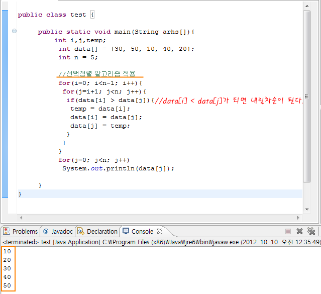This screenshot has height=294, width=321.
Task: Click the 'int n = 5;' line
Action: coord(78,57)
